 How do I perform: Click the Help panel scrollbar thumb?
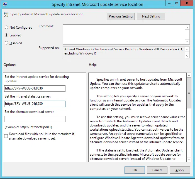189,93
